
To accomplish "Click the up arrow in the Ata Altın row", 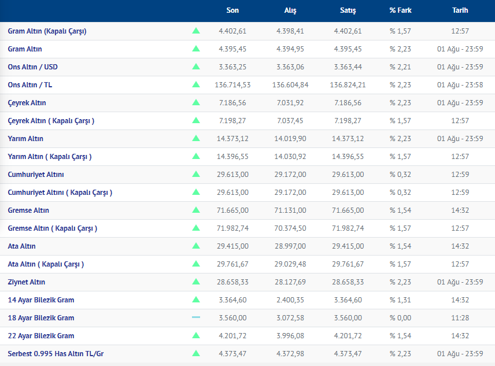I will pos(196,246).
